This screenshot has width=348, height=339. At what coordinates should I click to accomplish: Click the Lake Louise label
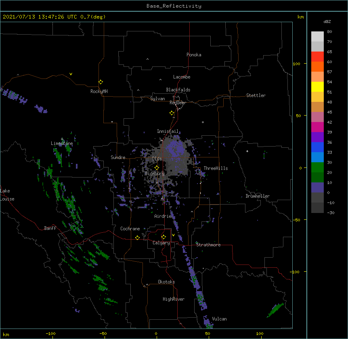click(x=7, y=195)
